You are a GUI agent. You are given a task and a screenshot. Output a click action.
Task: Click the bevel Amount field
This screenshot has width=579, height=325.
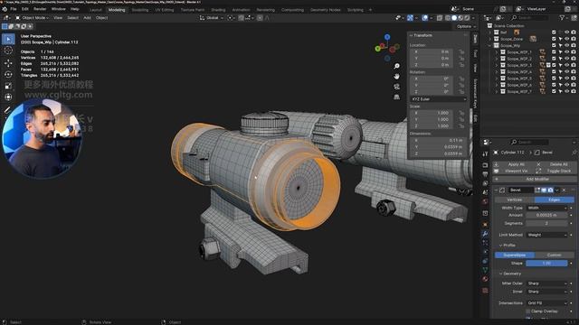[x=546, y=215]
